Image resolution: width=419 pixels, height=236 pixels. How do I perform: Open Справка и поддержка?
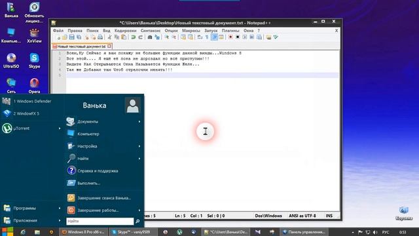pos(103,170)
